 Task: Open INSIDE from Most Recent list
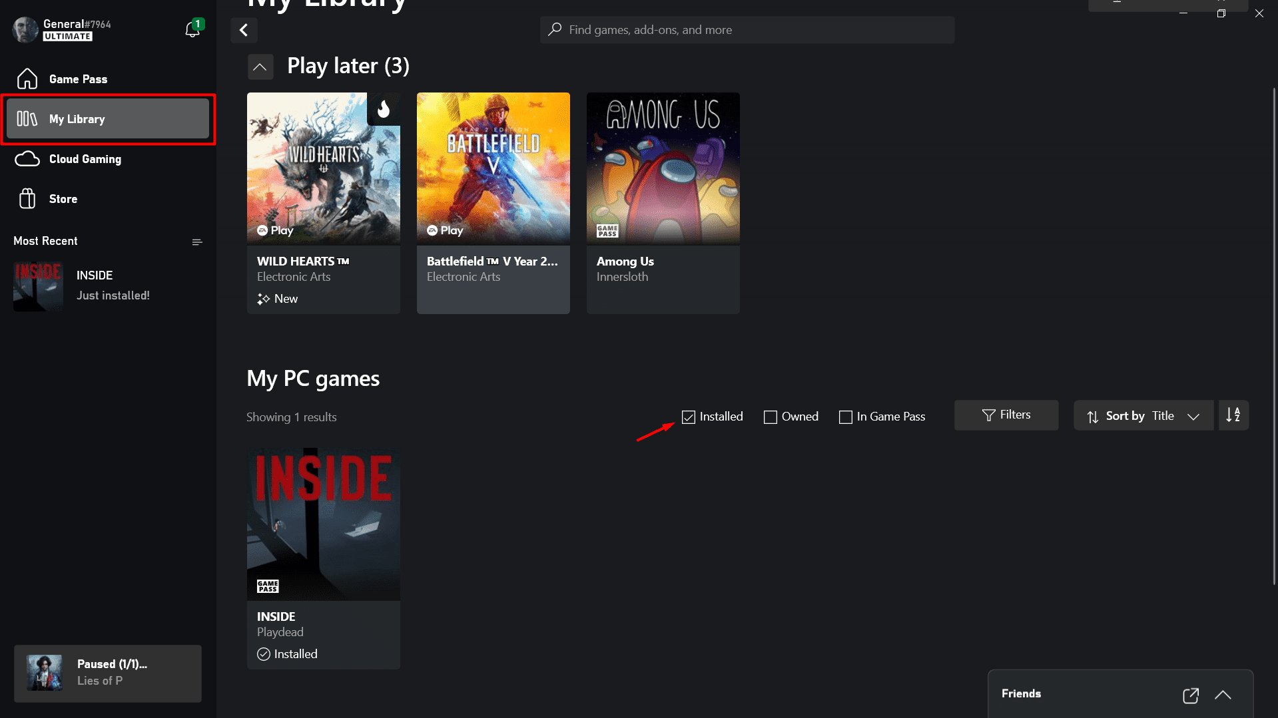click(108, 286)
